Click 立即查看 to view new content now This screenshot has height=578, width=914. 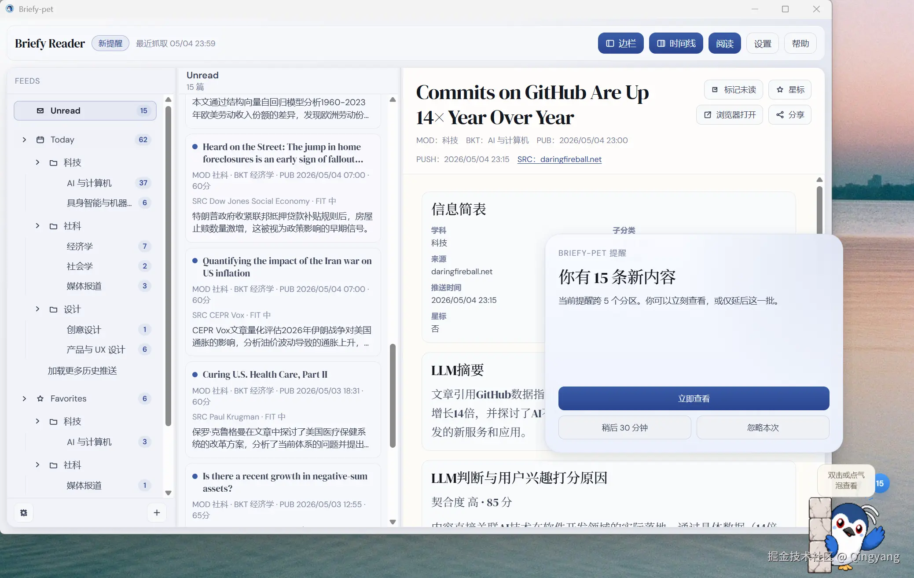(694, 398)
